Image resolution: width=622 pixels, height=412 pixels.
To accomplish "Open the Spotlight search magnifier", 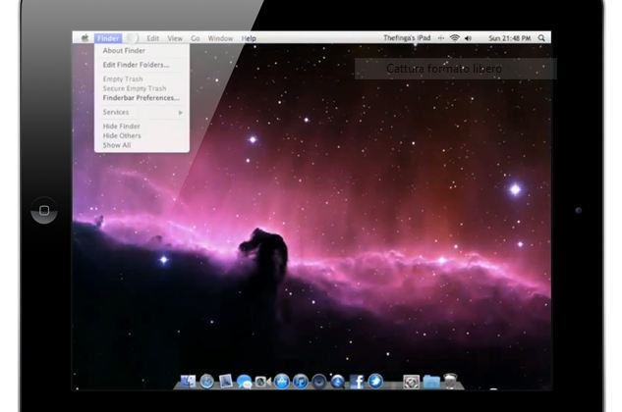I will (541, 38).
